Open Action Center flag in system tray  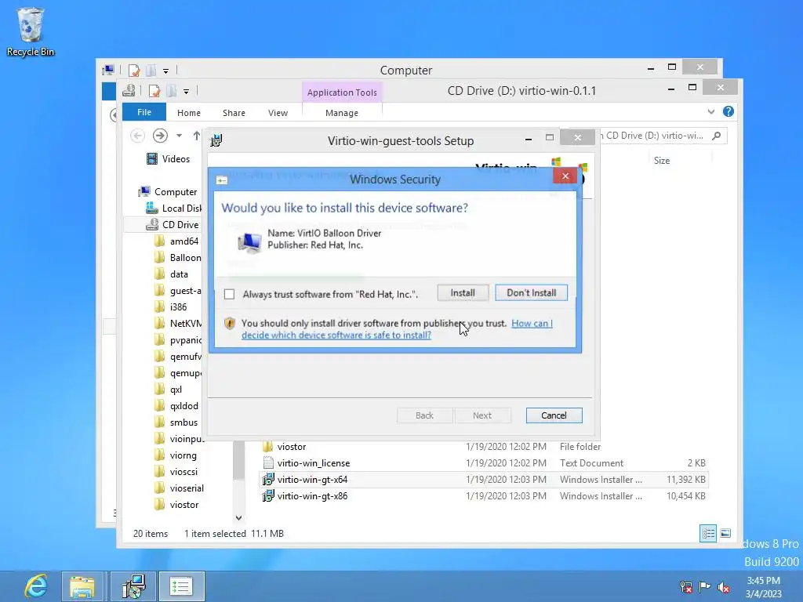(705, 586)
